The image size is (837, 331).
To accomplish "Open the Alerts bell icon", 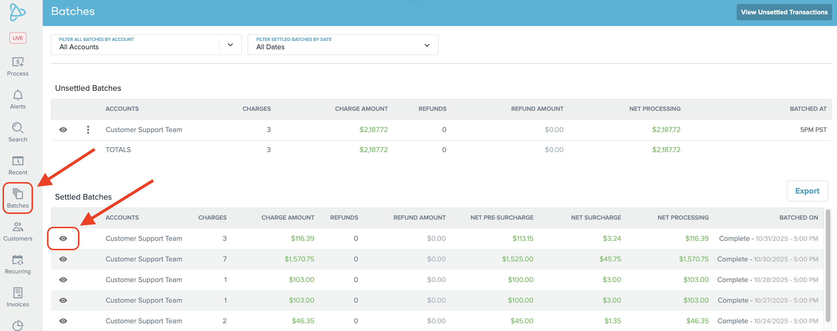I will [x=17, y=95].
